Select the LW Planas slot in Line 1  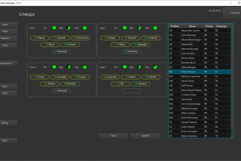point(39,38)
